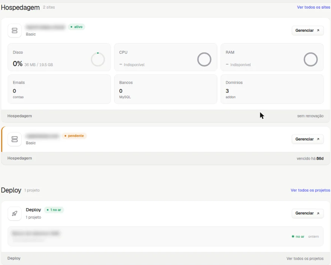Click the RAM 'Indisponível' text
Image resolution: width=331 pixels, height=265 pixels.
[240, 65]
